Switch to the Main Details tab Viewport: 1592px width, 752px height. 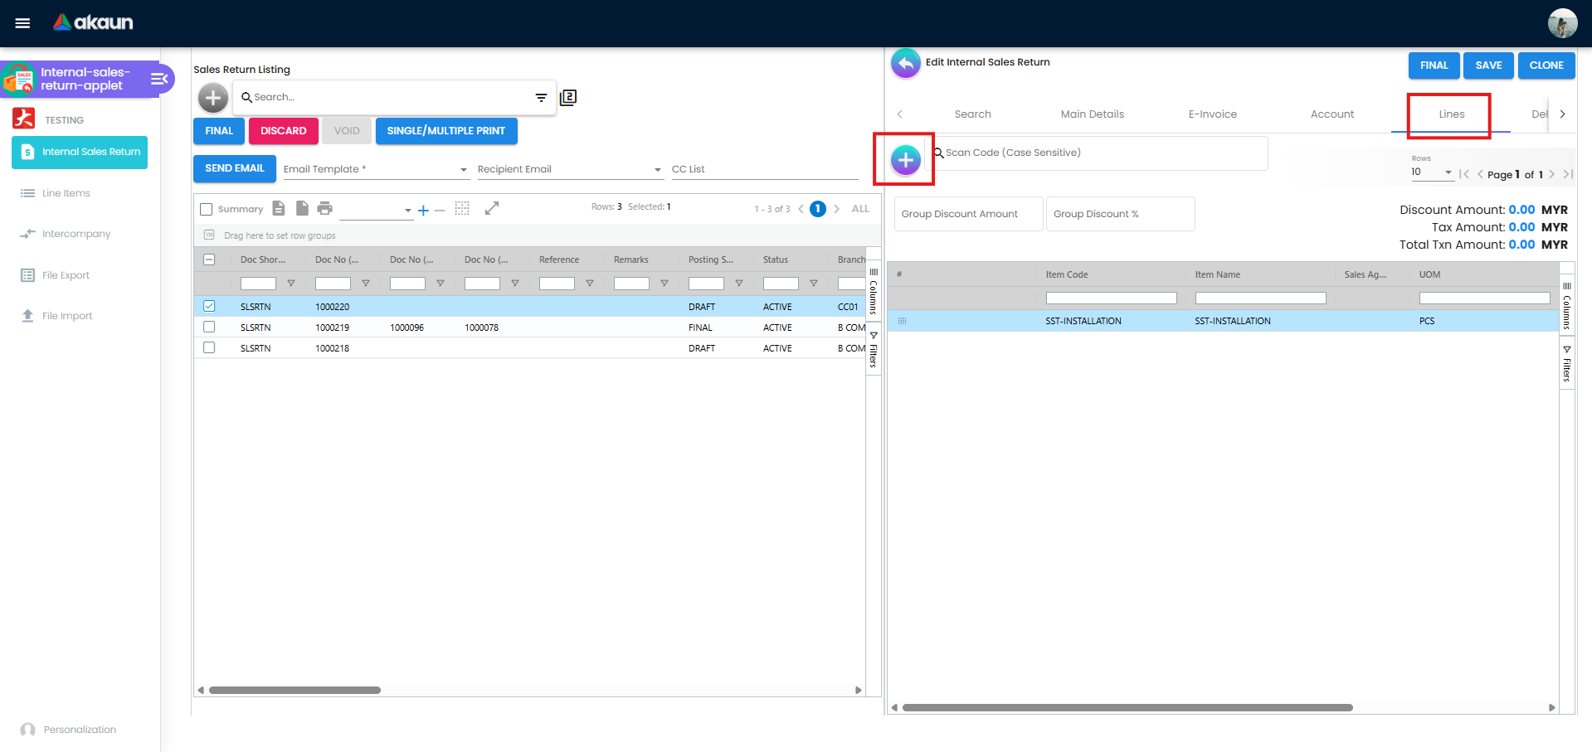(1092, 114)
